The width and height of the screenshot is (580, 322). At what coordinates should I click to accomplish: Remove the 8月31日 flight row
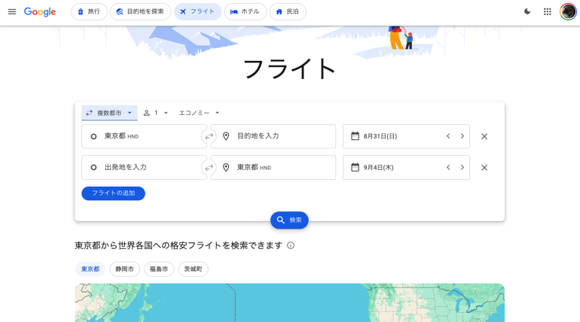pyautogui.click(x=484, y=136)
